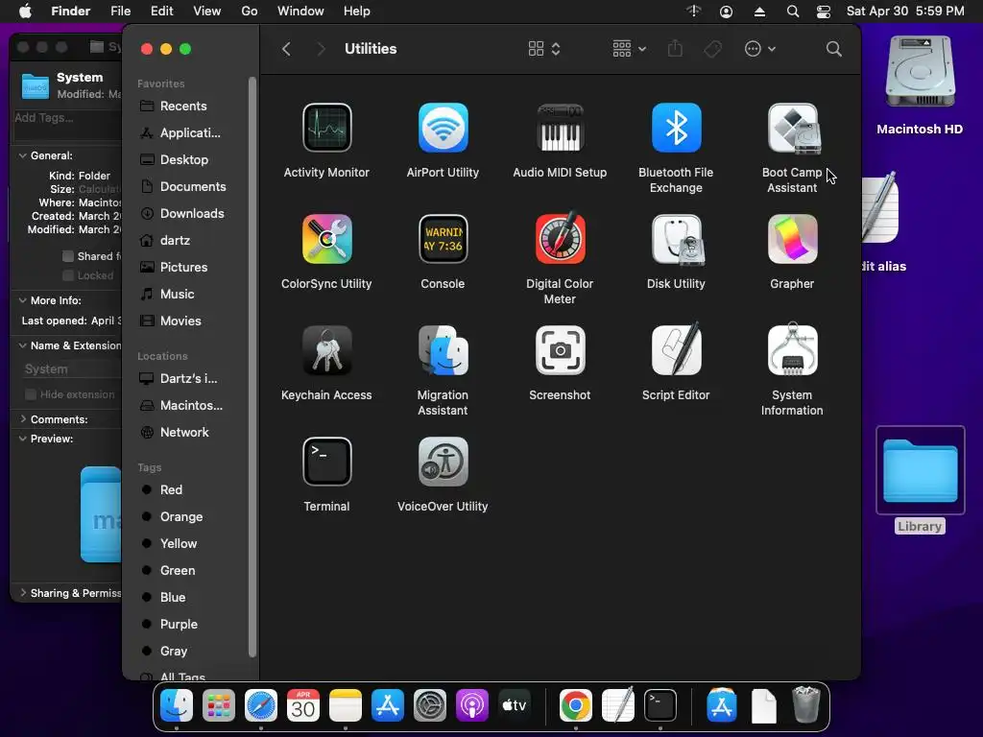Open the Trash in the Dock

point(805,705)
